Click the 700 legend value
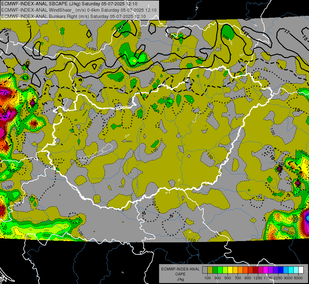 coord(238,278)
